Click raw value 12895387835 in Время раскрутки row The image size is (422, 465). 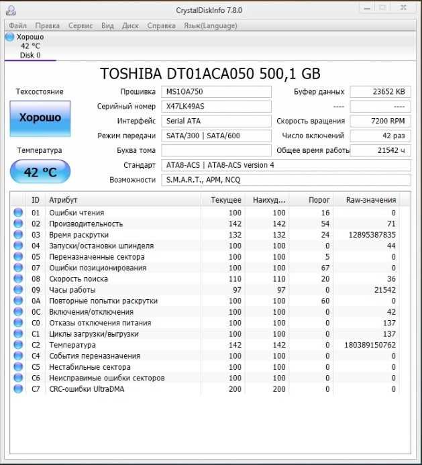point(372,235)
